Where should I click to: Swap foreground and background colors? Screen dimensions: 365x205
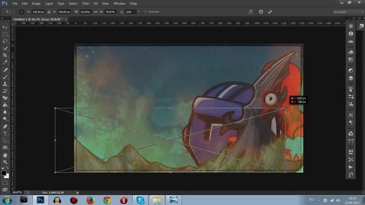coord(7,167)
